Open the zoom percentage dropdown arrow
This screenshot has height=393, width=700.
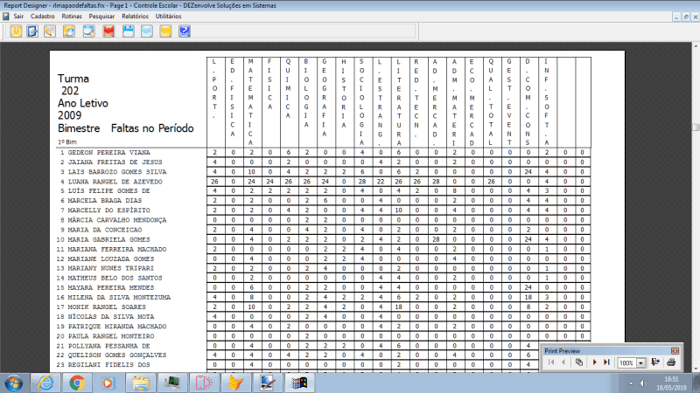(x=642, y=362)
